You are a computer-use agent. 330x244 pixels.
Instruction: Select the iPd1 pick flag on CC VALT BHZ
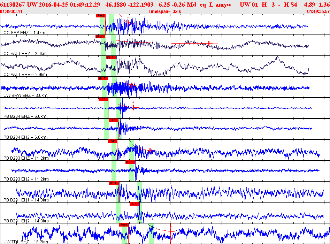pyautogui.click(x=100, y=37)
